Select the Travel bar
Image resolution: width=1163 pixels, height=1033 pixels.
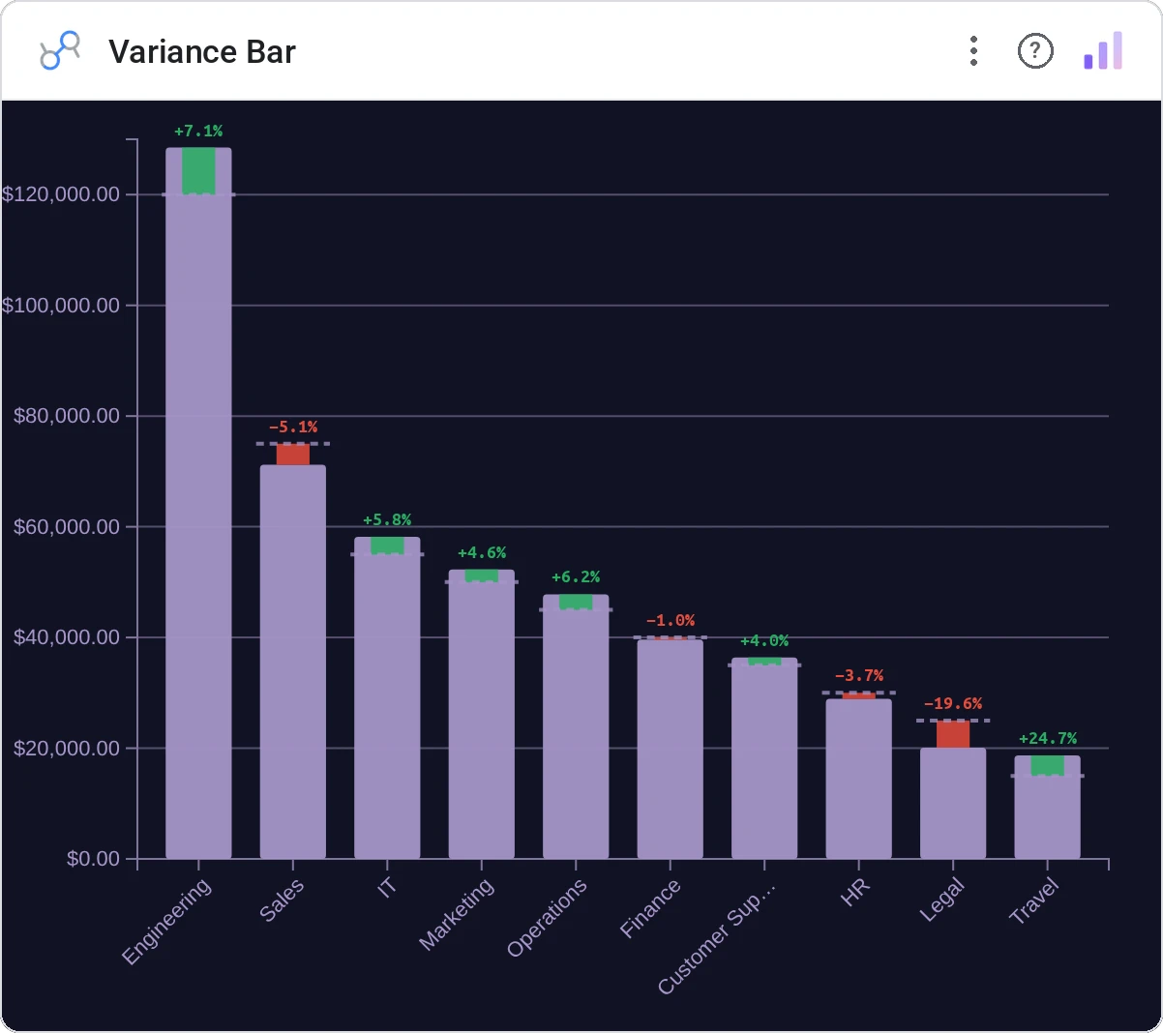tap(1048, 807)
